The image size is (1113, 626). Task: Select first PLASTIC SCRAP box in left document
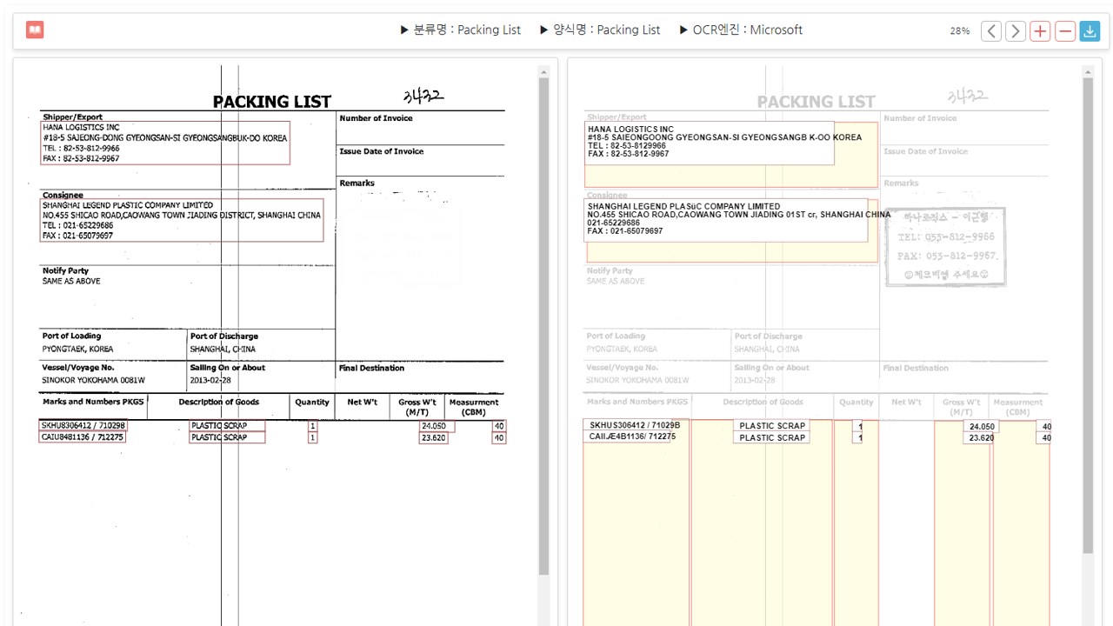[x=227, y=426]
